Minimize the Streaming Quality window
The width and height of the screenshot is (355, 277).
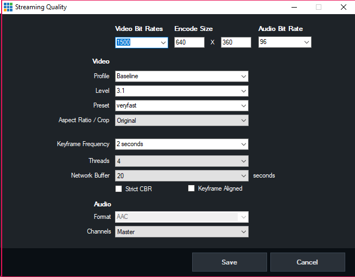pos(294,7)
